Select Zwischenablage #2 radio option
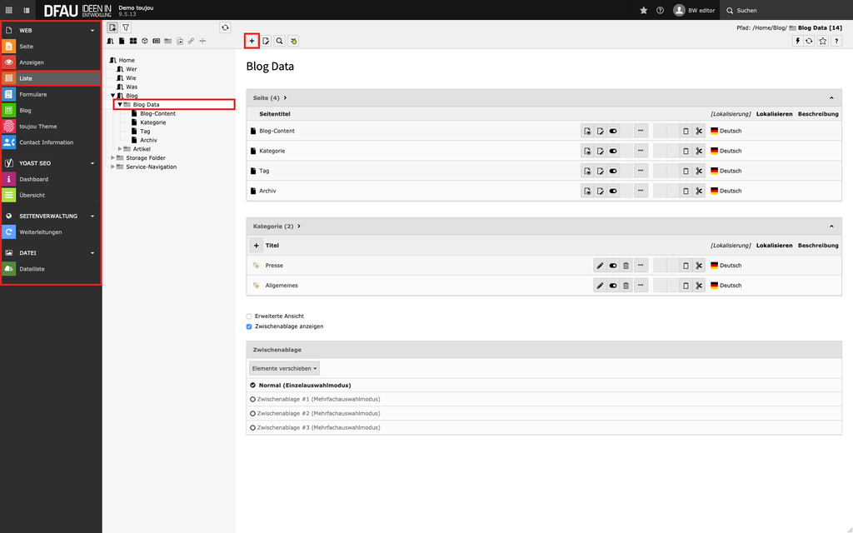 tap(253, 413)
